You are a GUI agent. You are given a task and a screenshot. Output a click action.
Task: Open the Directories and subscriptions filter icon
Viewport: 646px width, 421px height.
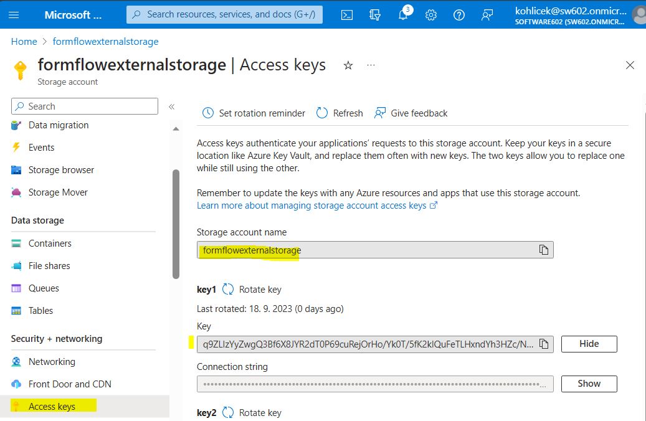click(375, 15)
